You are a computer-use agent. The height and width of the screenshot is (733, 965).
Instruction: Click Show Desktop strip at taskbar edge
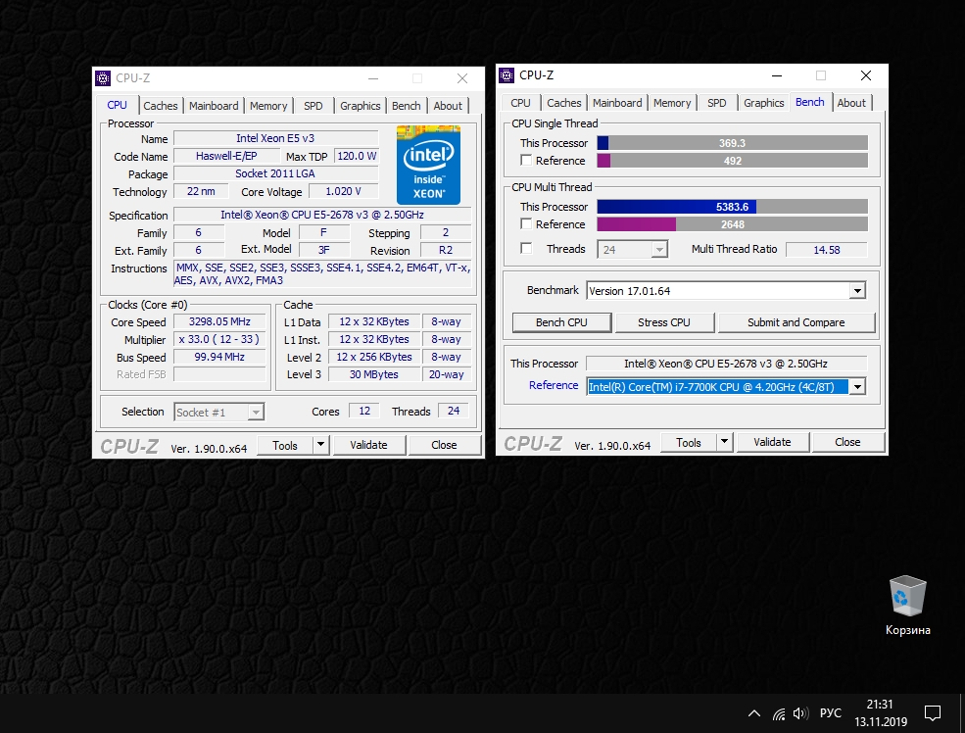962,713
